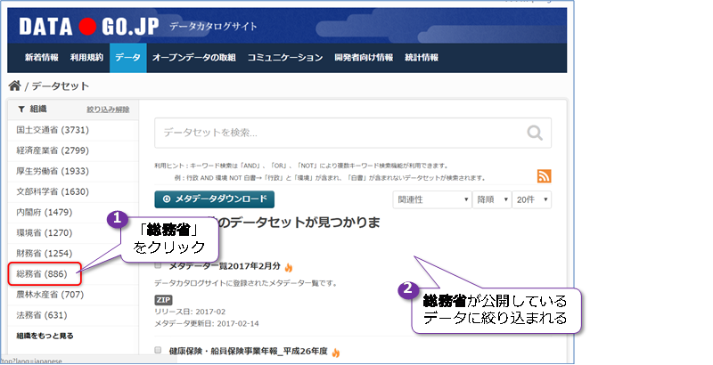Click the メタデータダウンロード button

pos(214,199)
